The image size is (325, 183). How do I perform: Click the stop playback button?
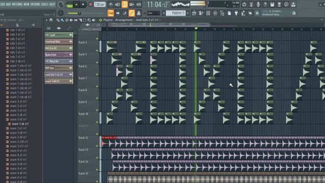pyautogui.click(x=83, y=5)
